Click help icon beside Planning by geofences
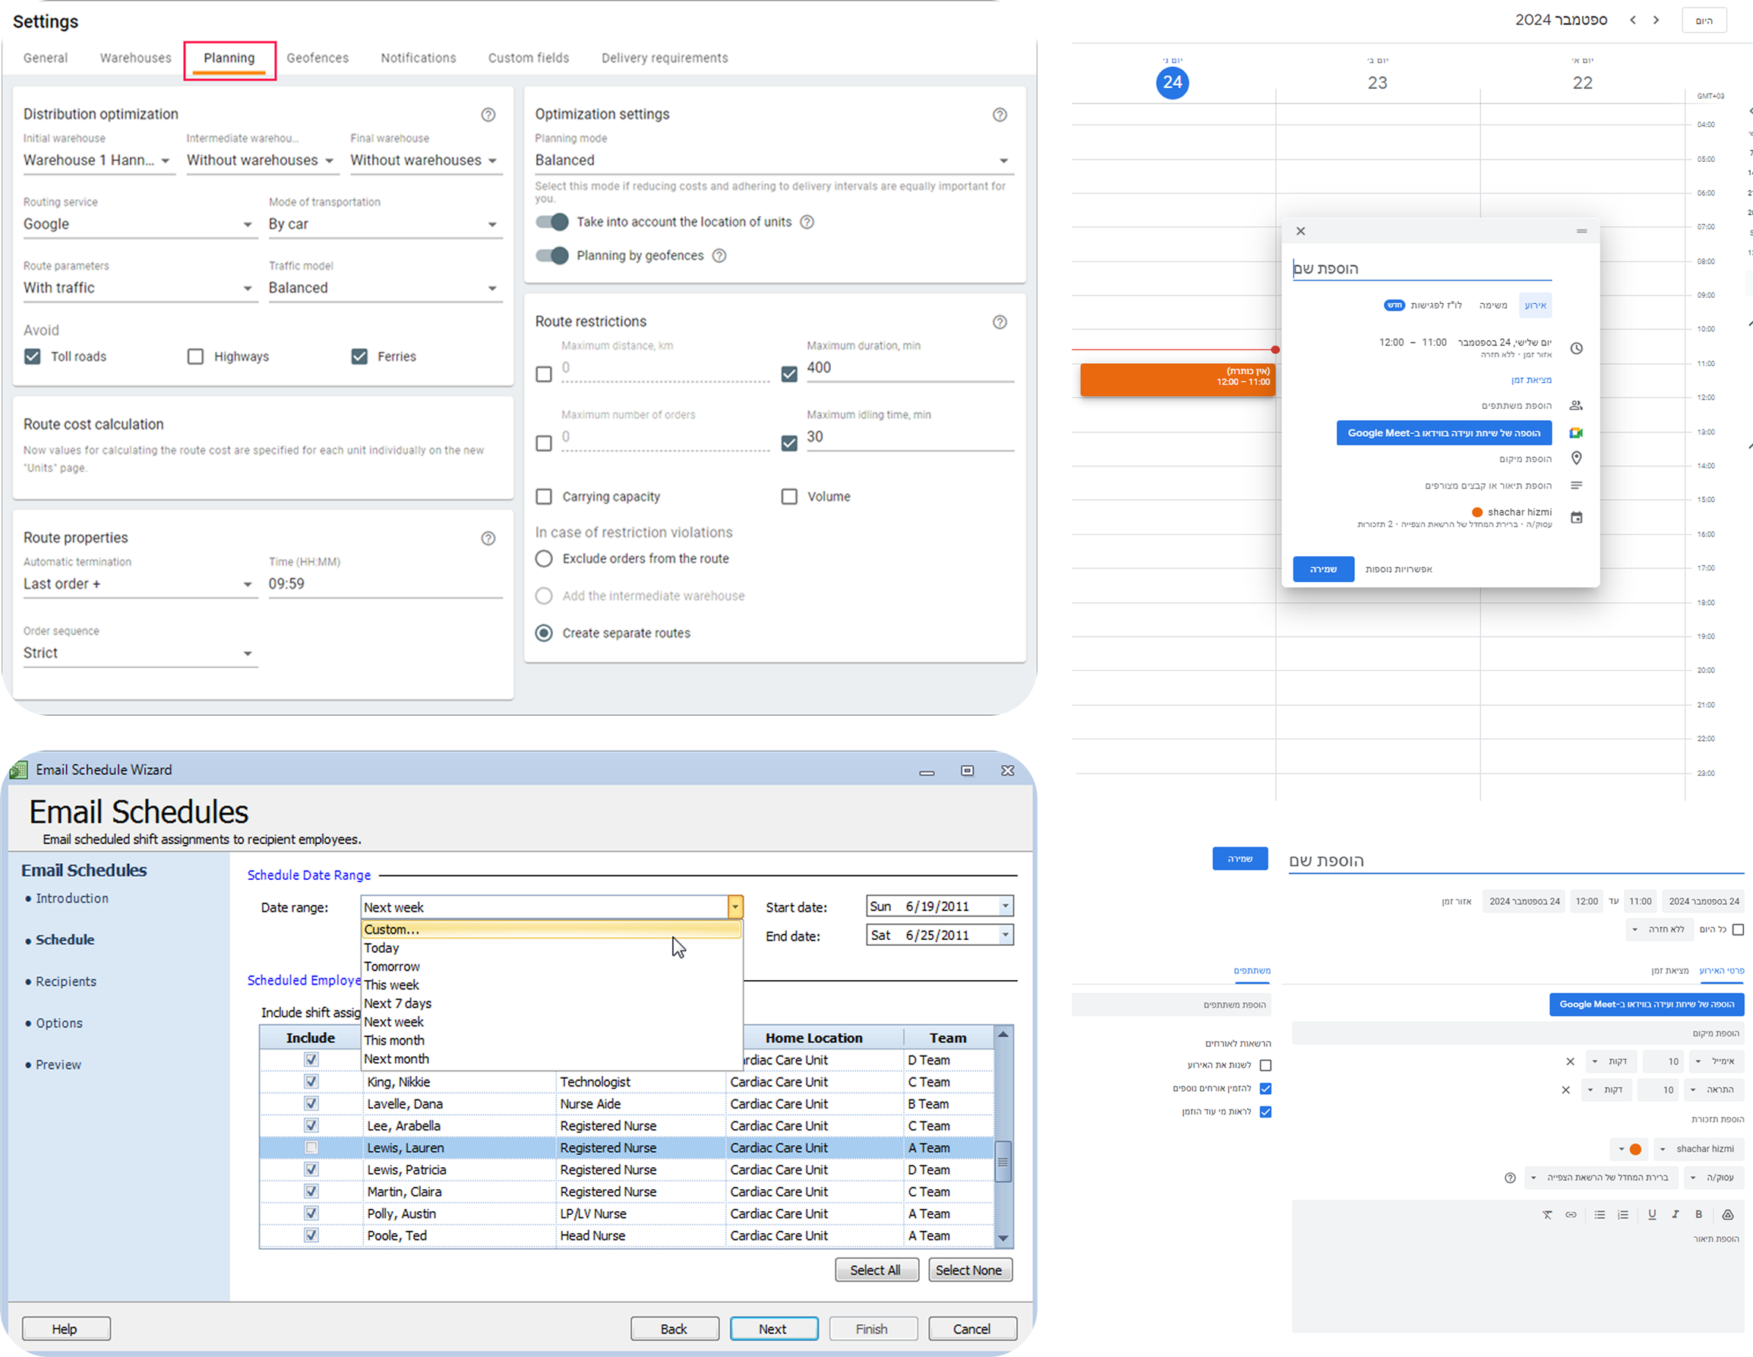The height and width of the screenshot is (1357, 1753). pos(719,256)
